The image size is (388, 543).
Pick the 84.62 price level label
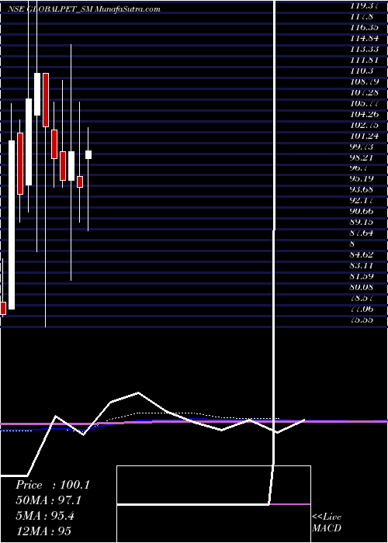pyautogui.click(x=362, y=255)
